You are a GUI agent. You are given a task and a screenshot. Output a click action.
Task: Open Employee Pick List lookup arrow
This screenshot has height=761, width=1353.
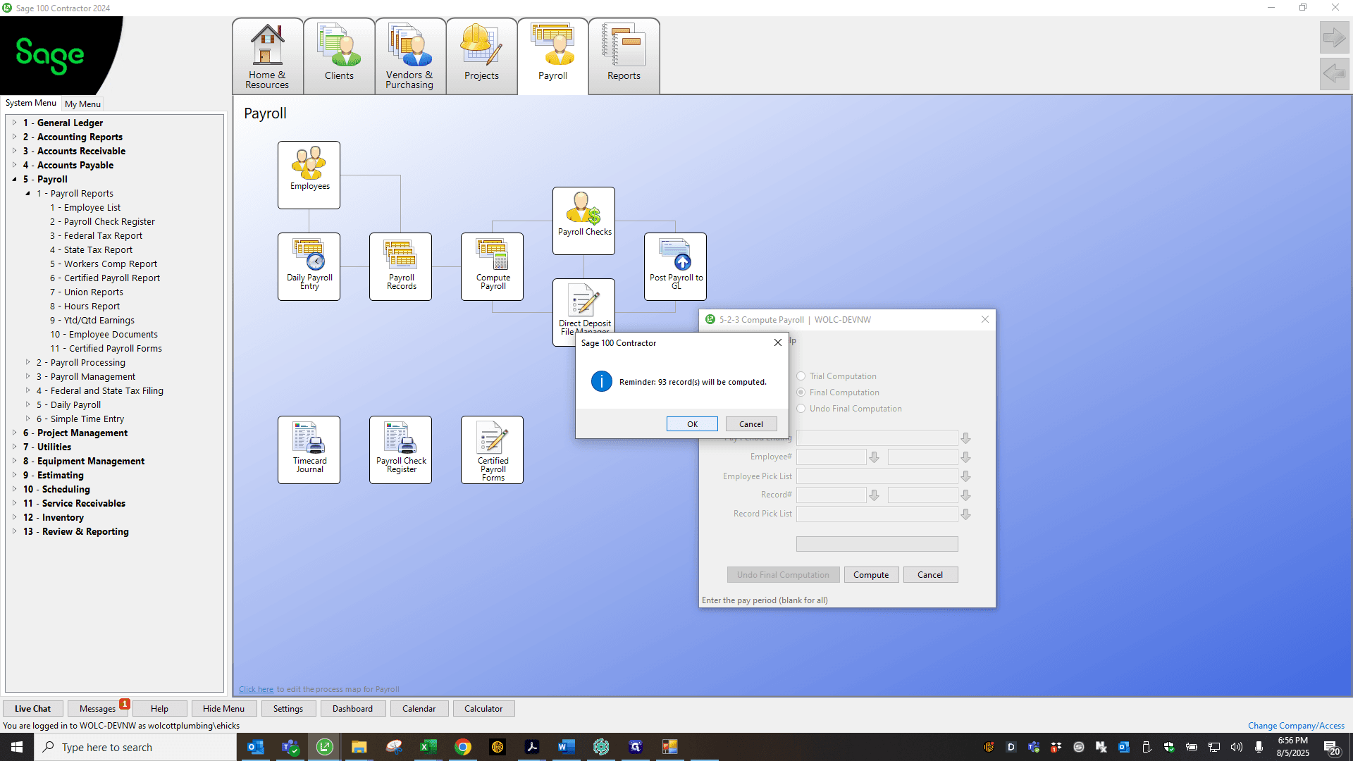point(966,476)
